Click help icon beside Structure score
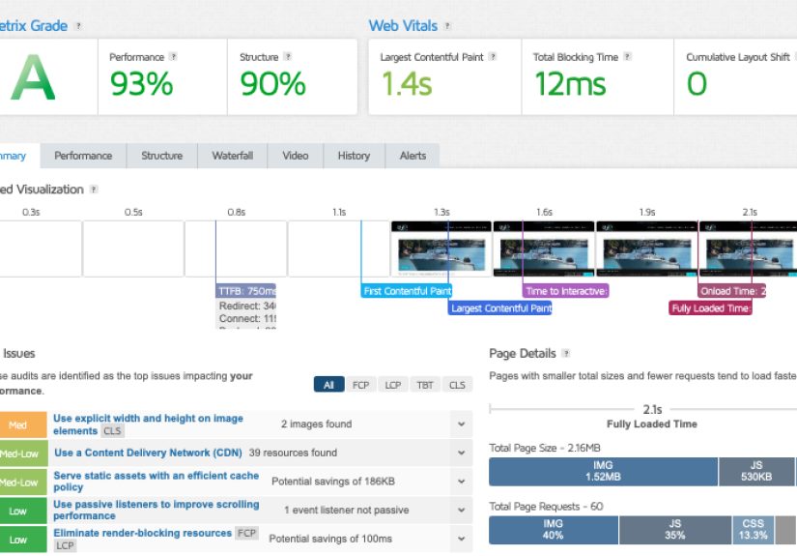Image resolution: width=797 pixels, height=556 pixels. 288,57
